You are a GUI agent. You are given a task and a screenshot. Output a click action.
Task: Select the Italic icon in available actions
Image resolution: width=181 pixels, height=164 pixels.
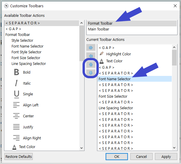[x=17, y=83]
